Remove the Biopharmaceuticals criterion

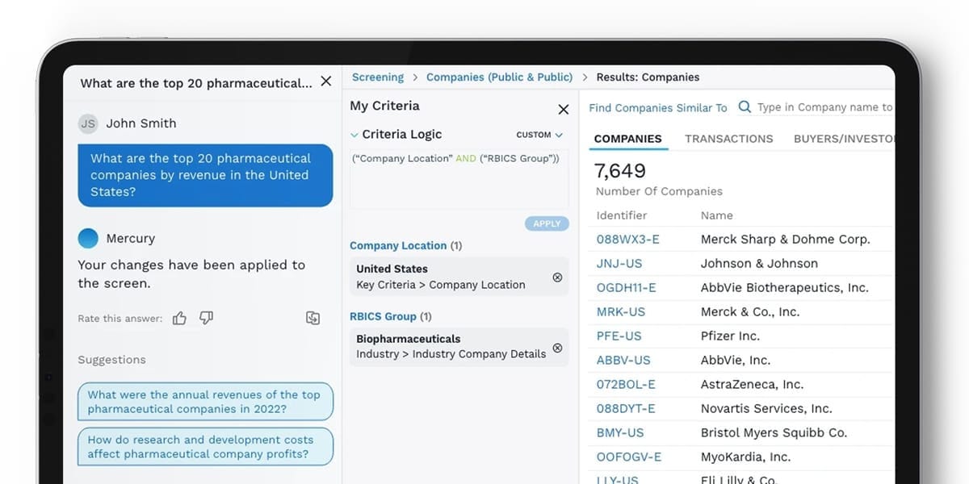[557, 348]
